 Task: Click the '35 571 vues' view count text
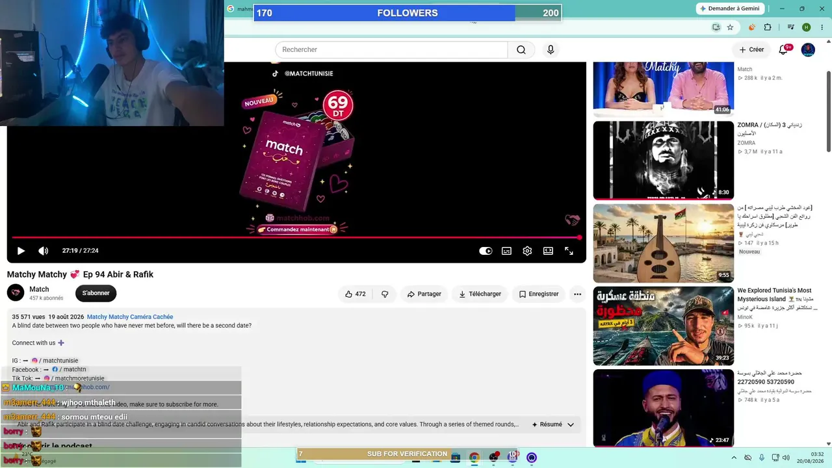pos(28,317)
